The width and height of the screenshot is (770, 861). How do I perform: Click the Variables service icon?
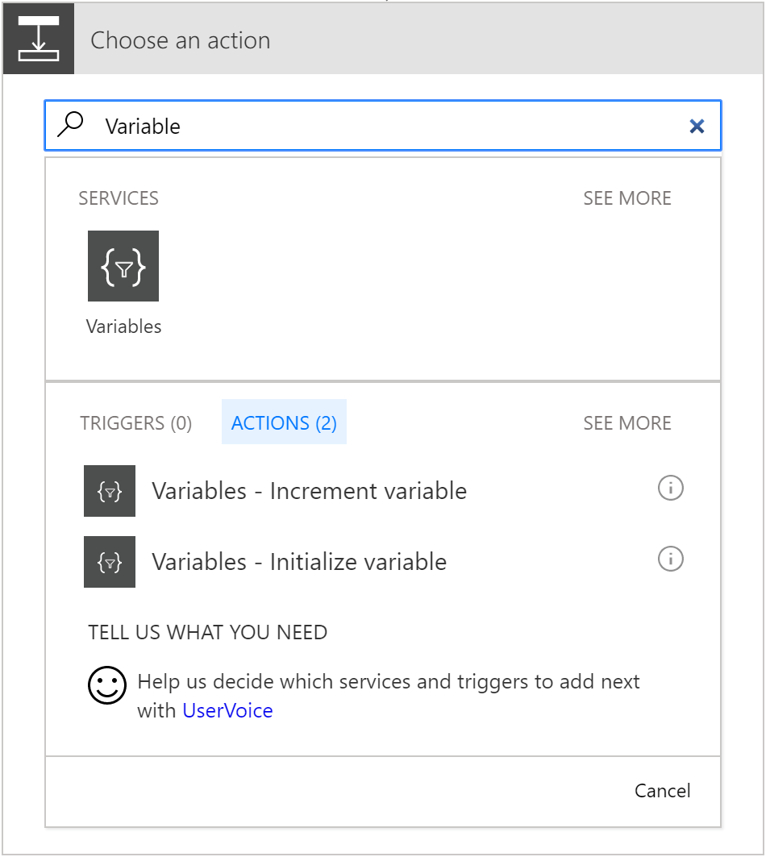coord(123,266)
